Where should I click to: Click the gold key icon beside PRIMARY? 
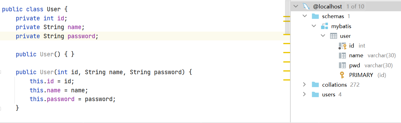[x=343, y=75]
